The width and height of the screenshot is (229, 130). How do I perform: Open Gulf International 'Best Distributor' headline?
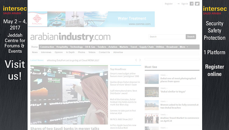pos(124,92)
